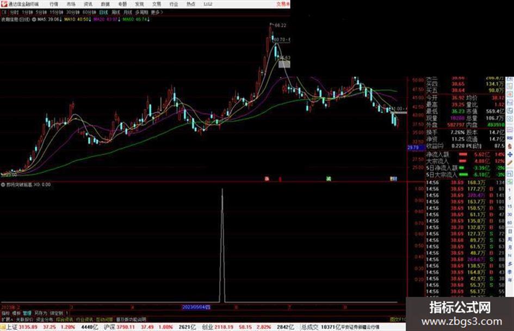
Task: Switch chart to 30分钟 period
Action: [73, 12]
